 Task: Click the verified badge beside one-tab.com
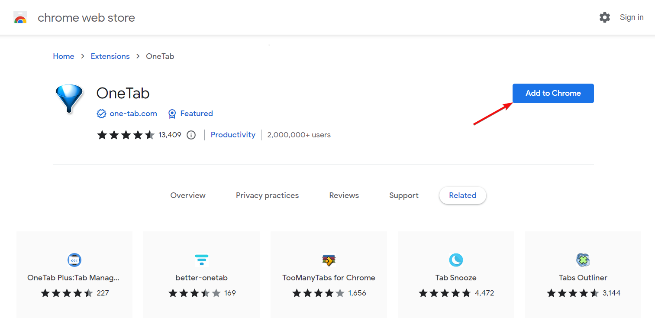(101, 114)
